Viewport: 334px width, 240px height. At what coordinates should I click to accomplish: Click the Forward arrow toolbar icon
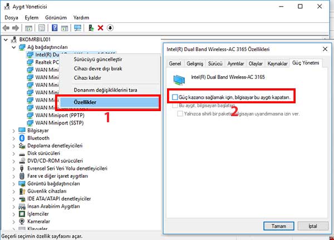tap(16, 28)
